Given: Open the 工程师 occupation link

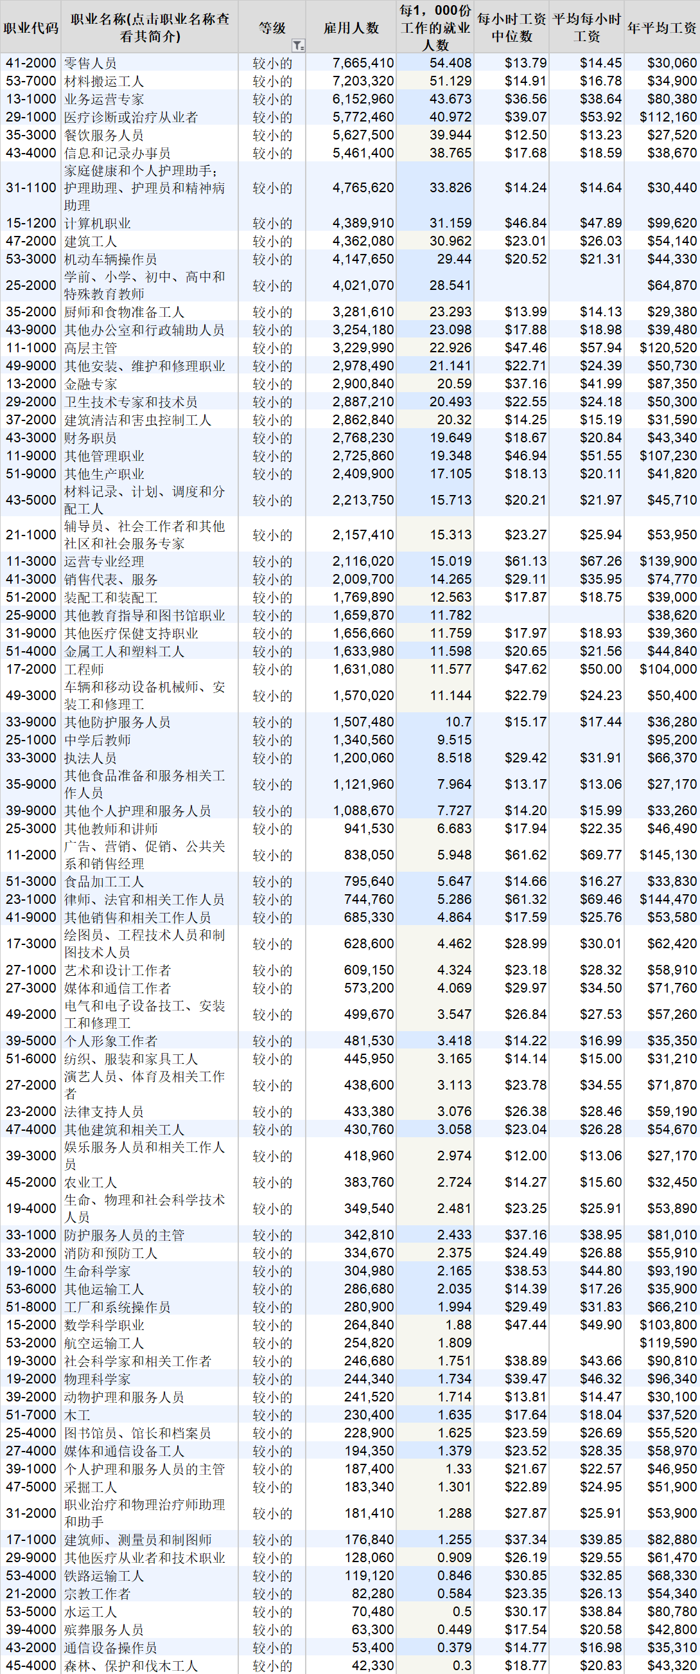Looking at the screenshot, I should click(x=83, y=669).
